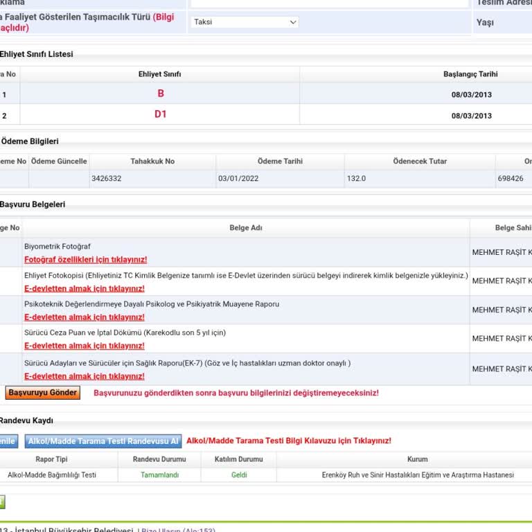The width and height of the screenshot is (532, 532).
Task: Click the empty text field above Taksi dropdown
Action: (329, 3)
